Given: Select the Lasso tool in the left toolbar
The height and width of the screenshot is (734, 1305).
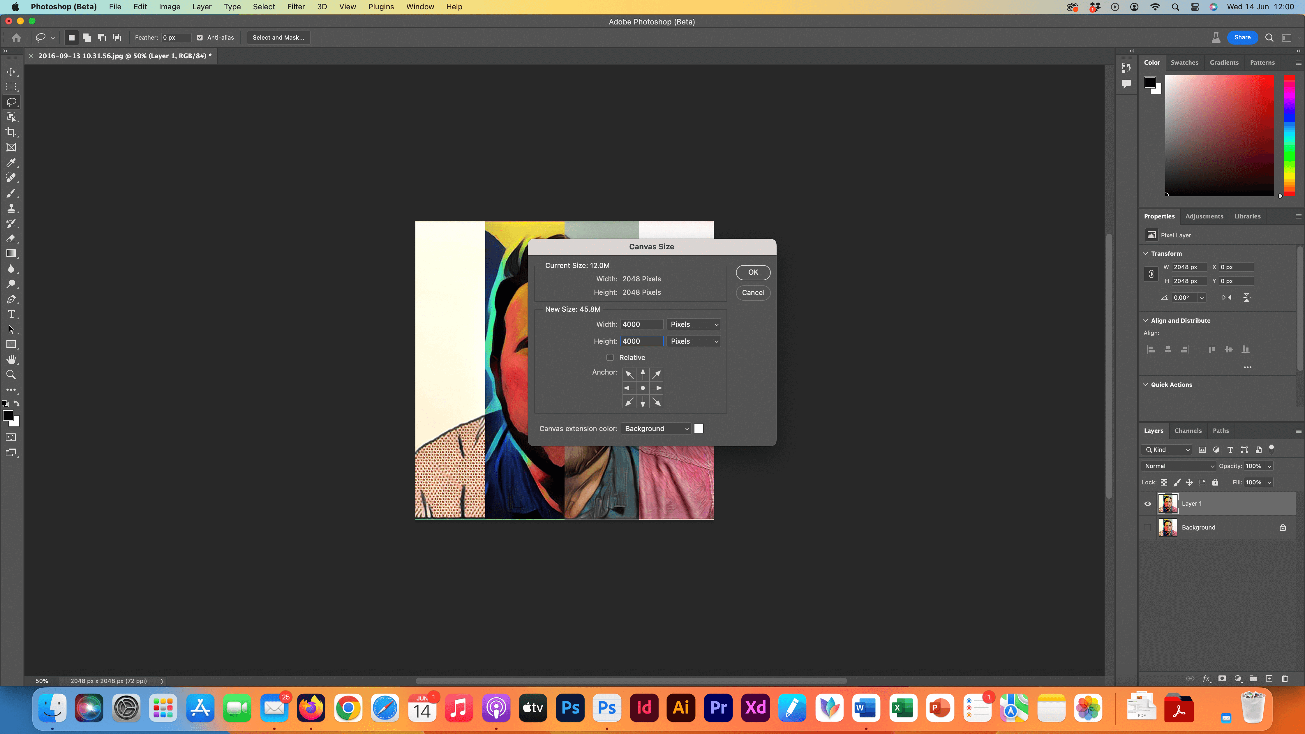Looking at the screenshot, I should [11, 102].
